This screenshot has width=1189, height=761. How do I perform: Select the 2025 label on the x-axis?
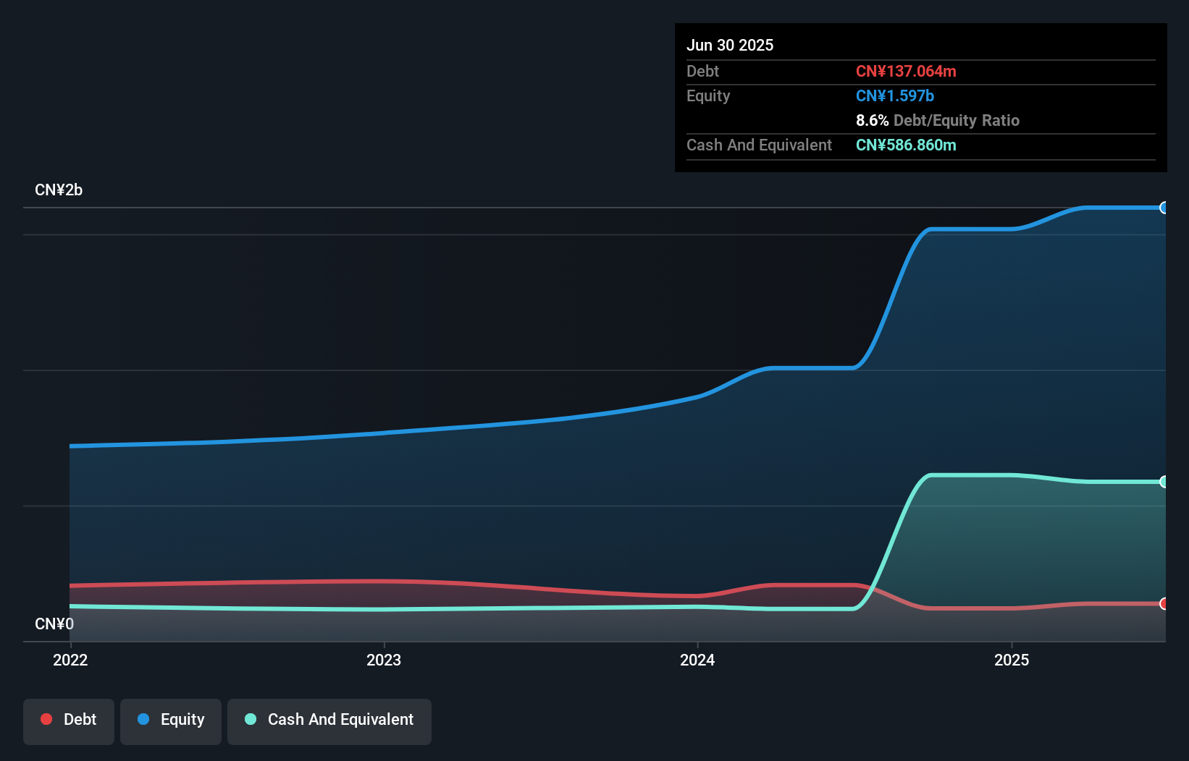coord(1012,660)
